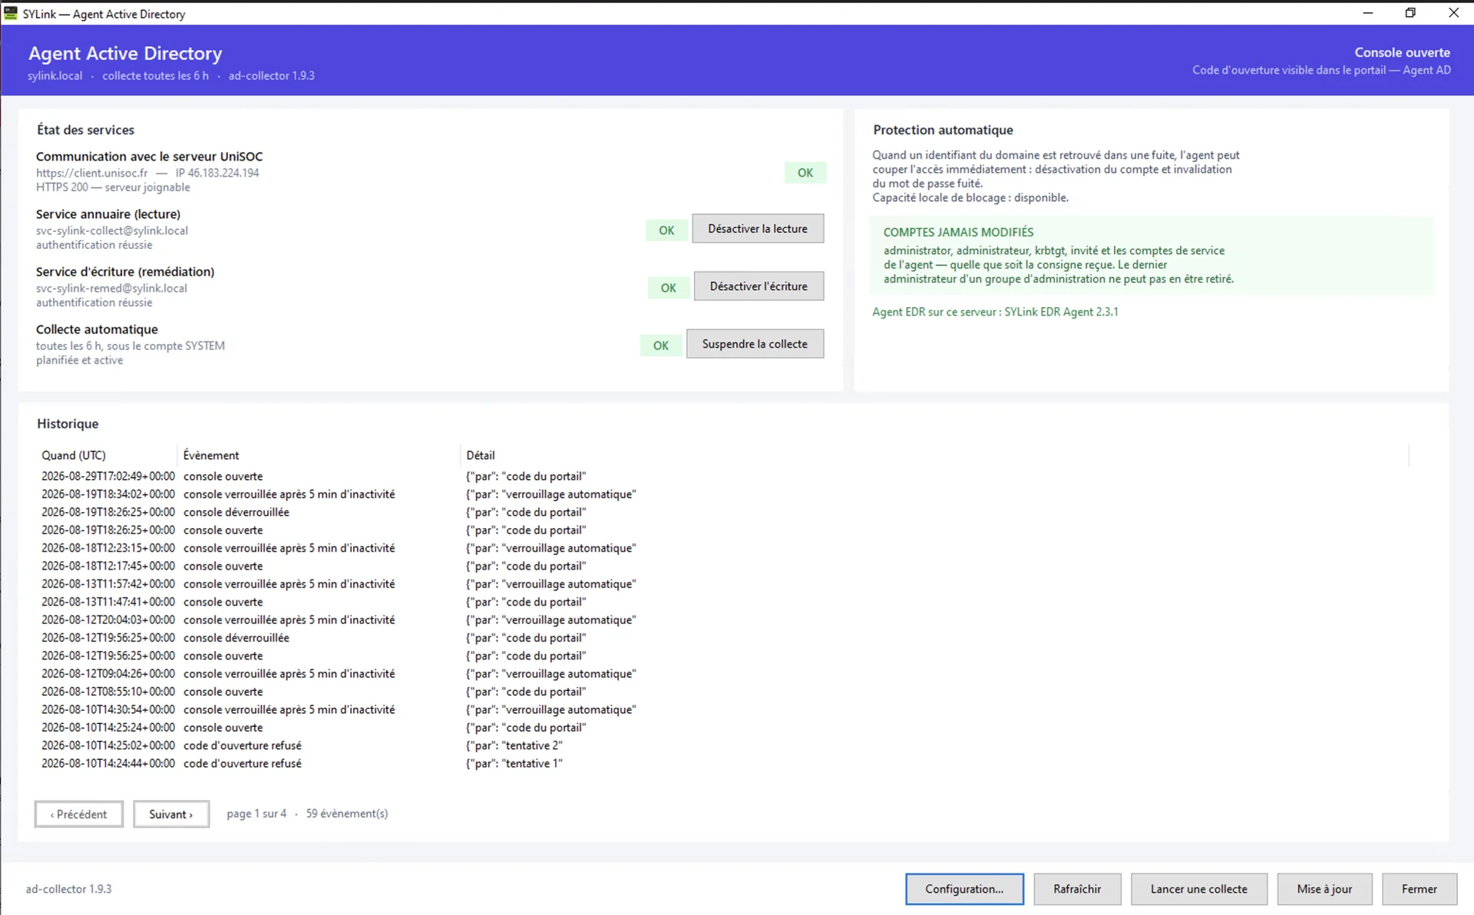Click the SYLink app icon in title bar

[11, 13]
